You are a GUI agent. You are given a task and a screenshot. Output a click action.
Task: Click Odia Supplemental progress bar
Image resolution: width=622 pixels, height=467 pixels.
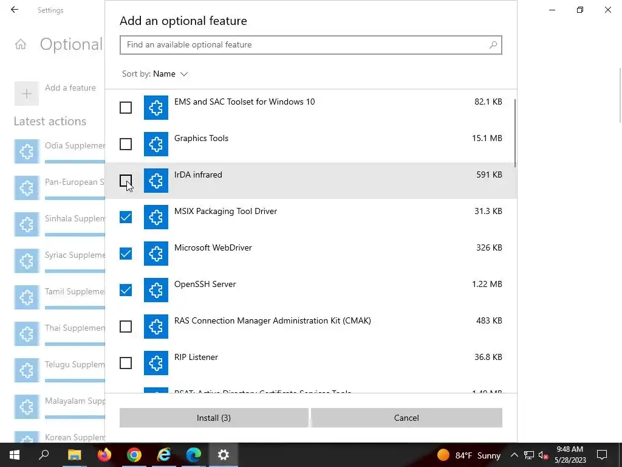[x=75, y=162]
